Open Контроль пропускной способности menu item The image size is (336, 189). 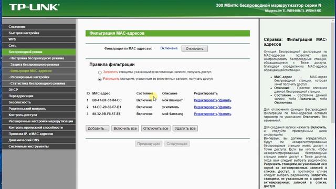39,128
